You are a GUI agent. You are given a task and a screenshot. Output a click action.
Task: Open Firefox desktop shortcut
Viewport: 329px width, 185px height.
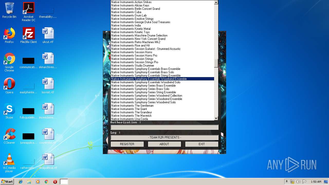9,35
